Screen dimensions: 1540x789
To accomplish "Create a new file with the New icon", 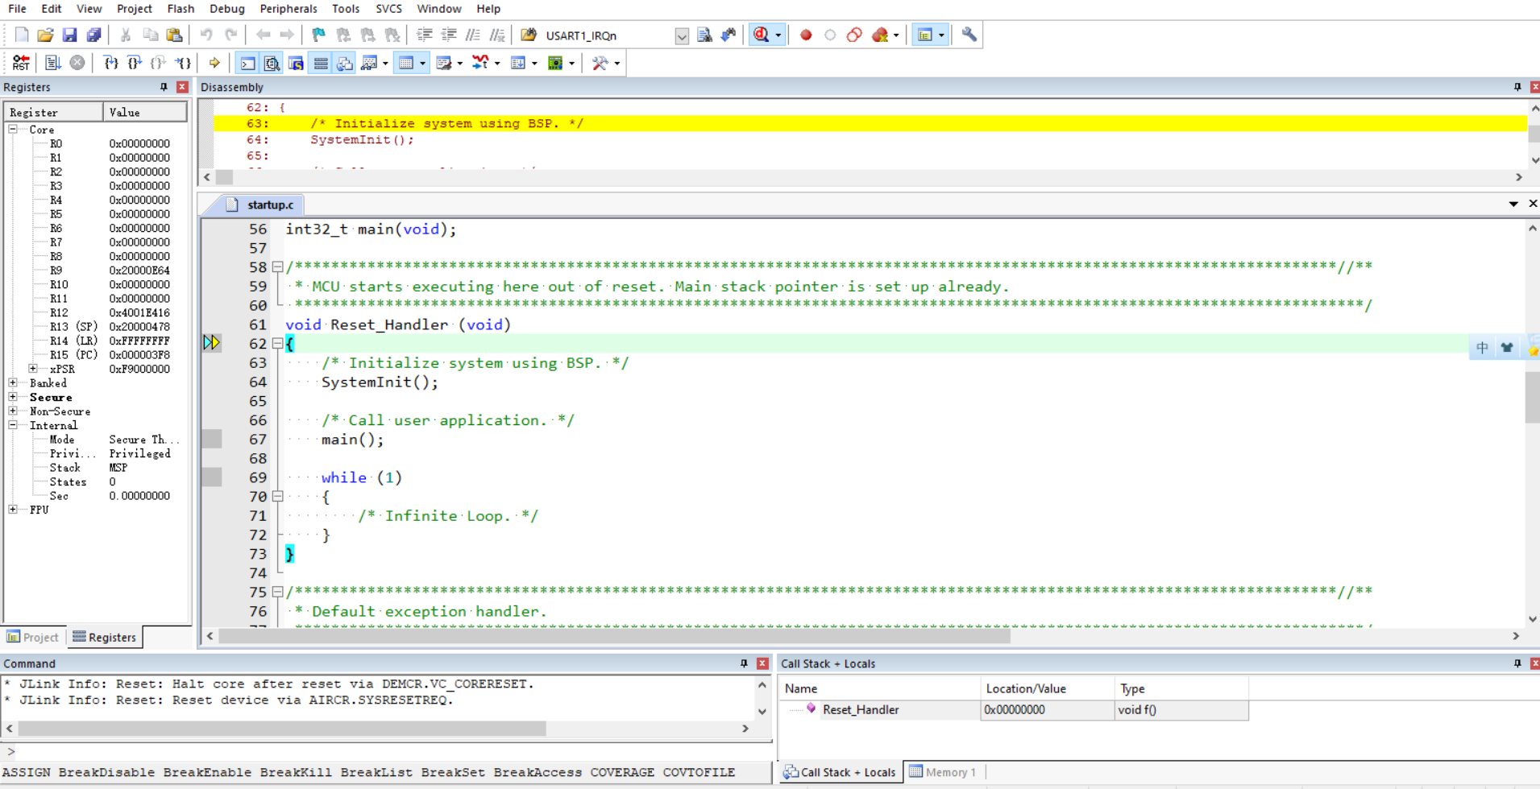I will point(22,35).
